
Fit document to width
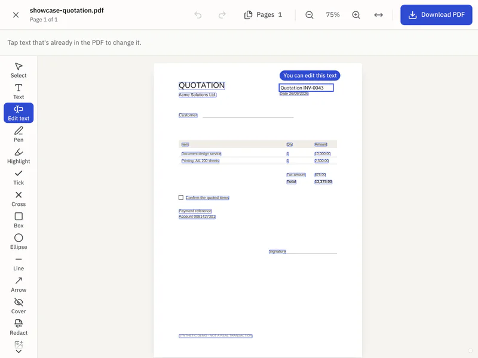click(378, 14)
